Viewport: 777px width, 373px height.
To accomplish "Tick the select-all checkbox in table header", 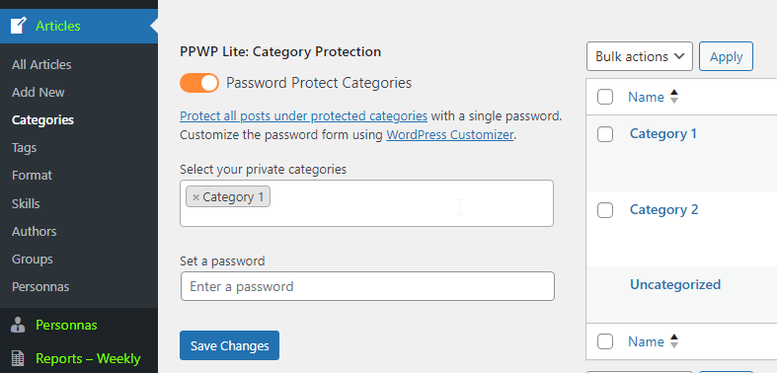I will tap(605, 97).
